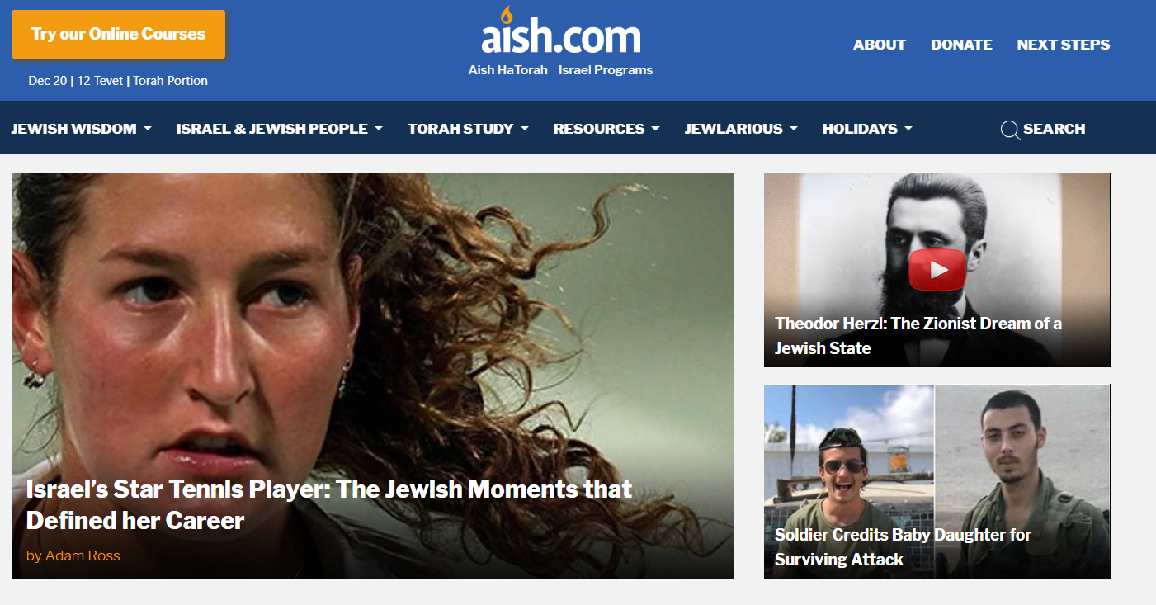This screenshot has width=1156, height=605.
Task: Visit the Israel Programs link
Action: [606, 70]
